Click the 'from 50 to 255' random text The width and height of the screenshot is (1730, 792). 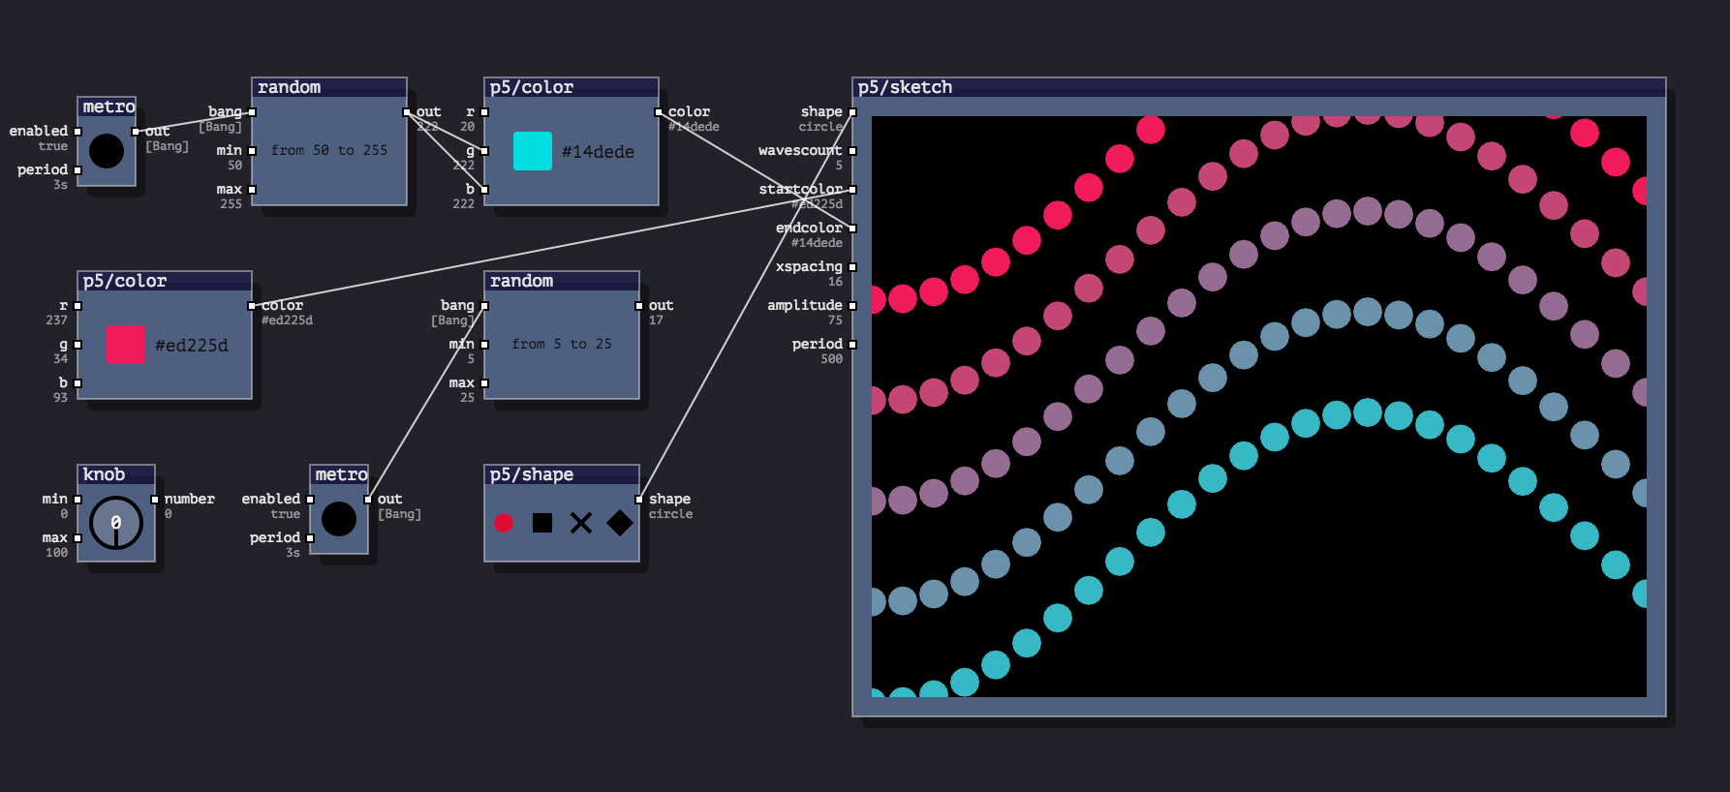click(329, 150)
